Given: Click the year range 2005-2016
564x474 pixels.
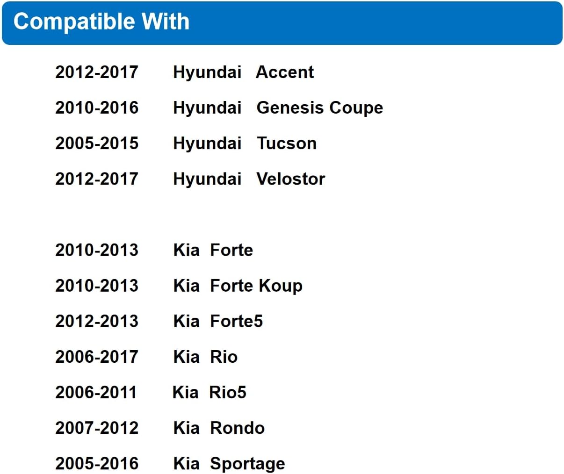Looking at the screenshot, I should 97,463.
